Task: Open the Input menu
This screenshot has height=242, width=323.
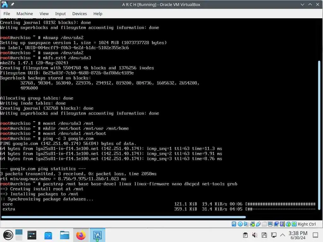Action: coord(60,14)
